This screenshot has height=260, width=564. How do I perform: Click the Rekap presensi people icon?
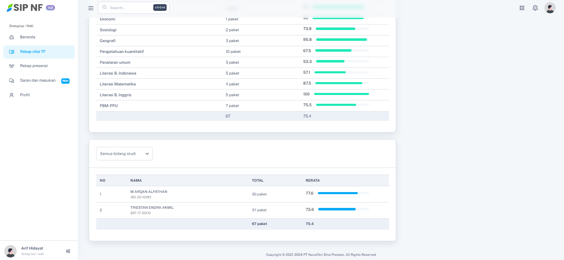(x=12, y=66)
